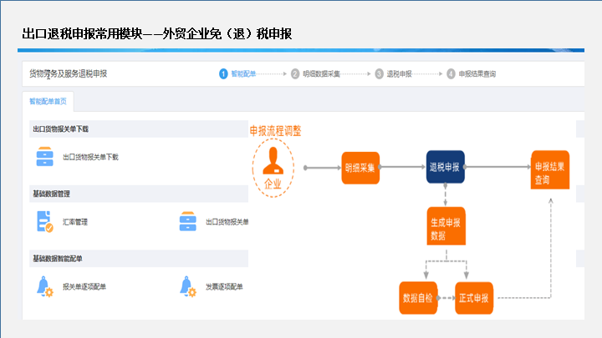Click the 智能配单 step label
This screenshot has height=338, width=602.
tap(243, 73)
